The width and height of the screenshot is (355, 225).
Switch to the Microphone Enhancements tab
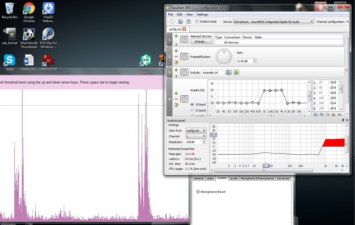click(x=257, y=178)
